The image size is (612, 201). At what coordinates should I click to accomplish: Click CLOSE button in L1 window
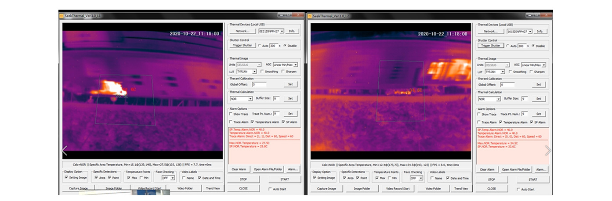point(243,188)
